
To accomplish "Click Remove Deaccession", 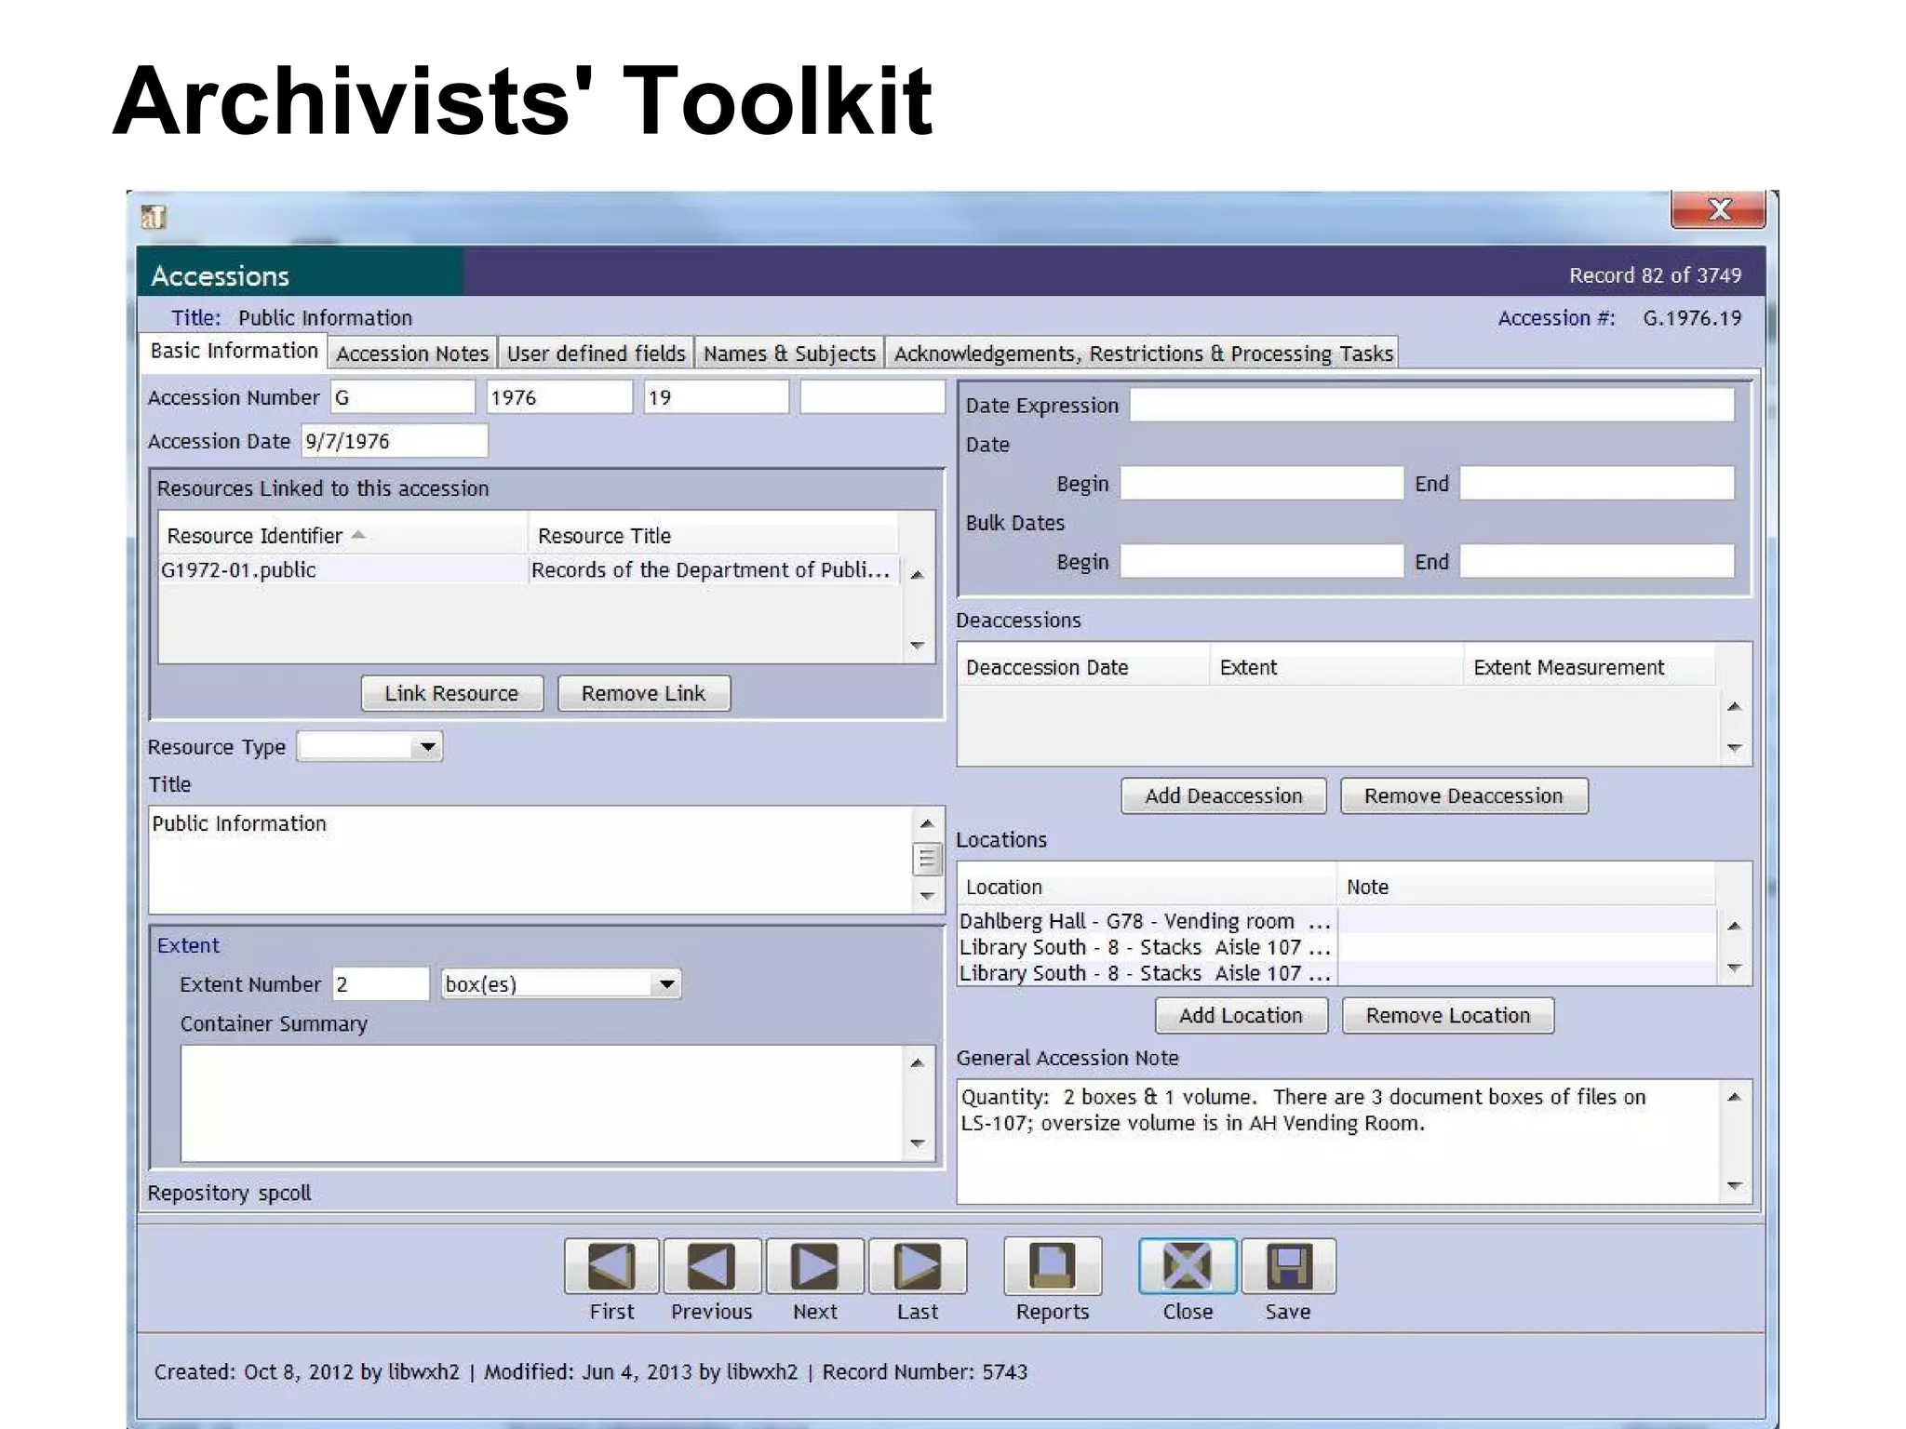I will click(x=1464, y=795).
